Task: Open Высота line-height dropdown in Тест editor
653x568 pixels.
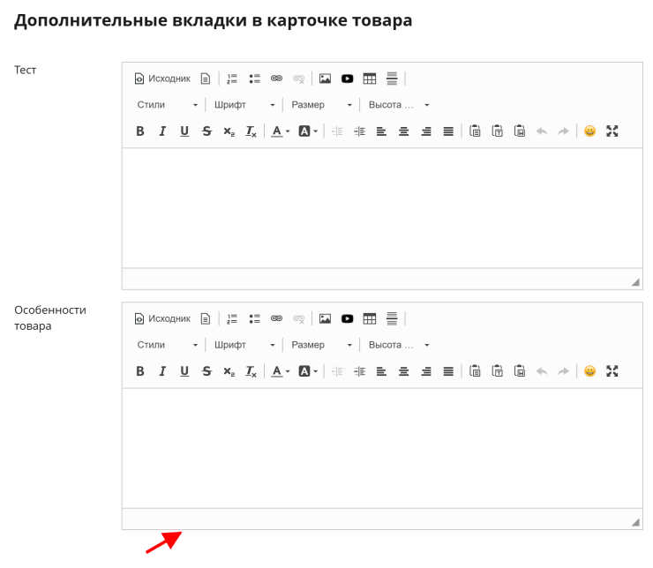Action: click(399, 105)
